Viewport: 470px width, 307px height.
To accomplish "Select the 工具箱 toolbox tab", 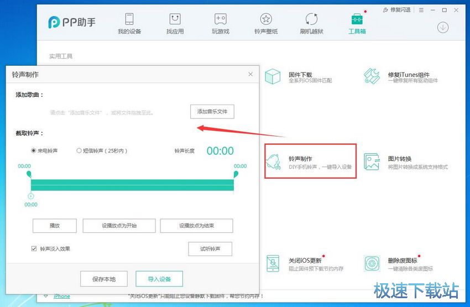I will click(357, 23).
